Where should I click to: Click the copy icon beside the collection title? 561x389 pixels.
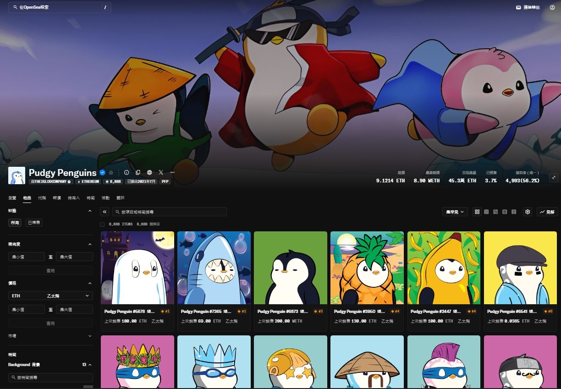point(138,173)
